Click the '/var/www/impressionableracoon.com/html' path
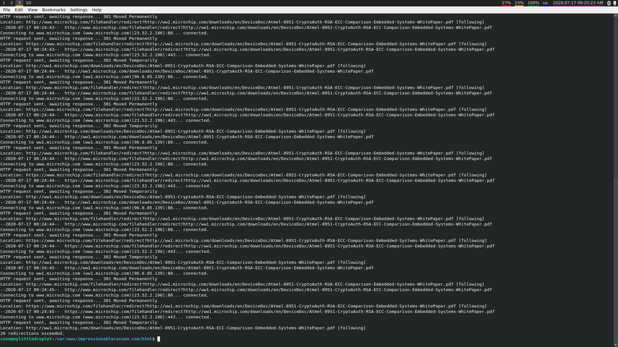Screen dimensions: 618x347 pyautogui.click(x=103, y=339)
